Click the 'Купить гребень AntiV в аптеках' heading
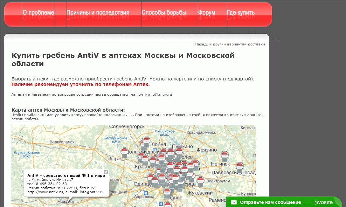 [123, 59]
